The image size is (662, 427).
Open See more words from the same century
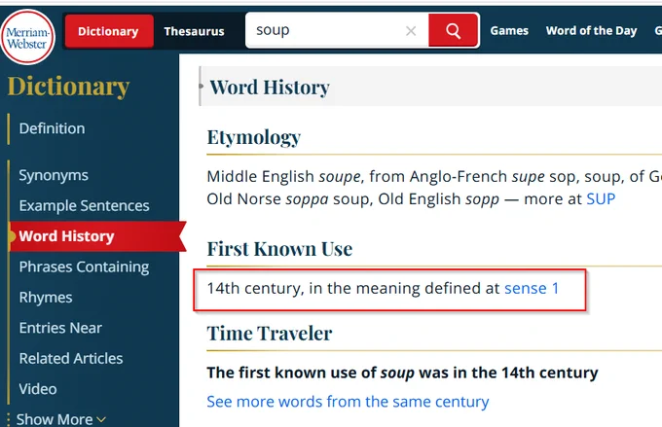click(348, 402)
